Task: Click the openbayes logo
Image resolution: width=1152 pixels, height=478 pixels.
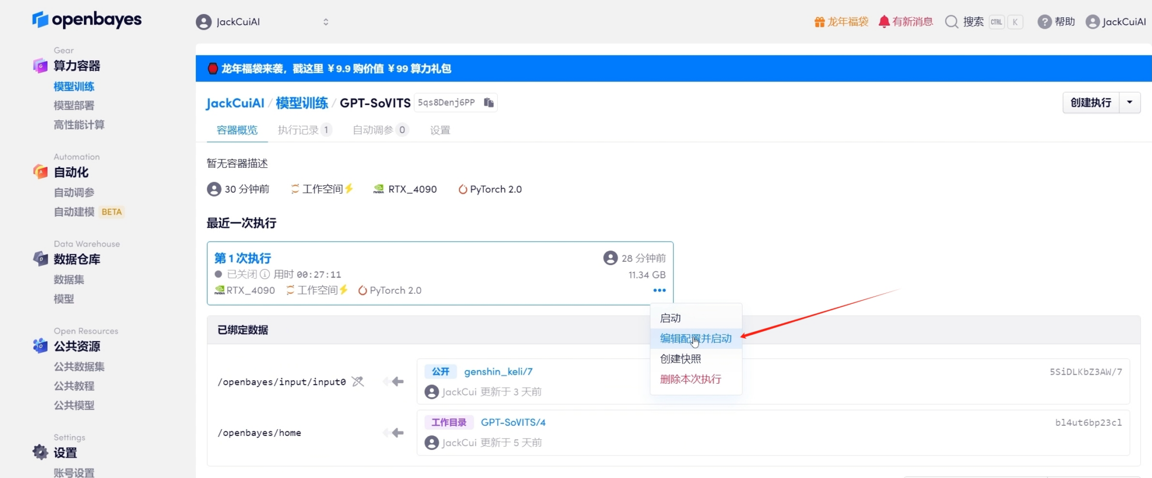Action: point(87,20)
